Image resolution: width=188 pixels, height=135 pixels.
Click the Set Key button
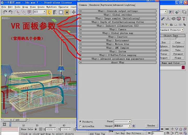point(120,133)
